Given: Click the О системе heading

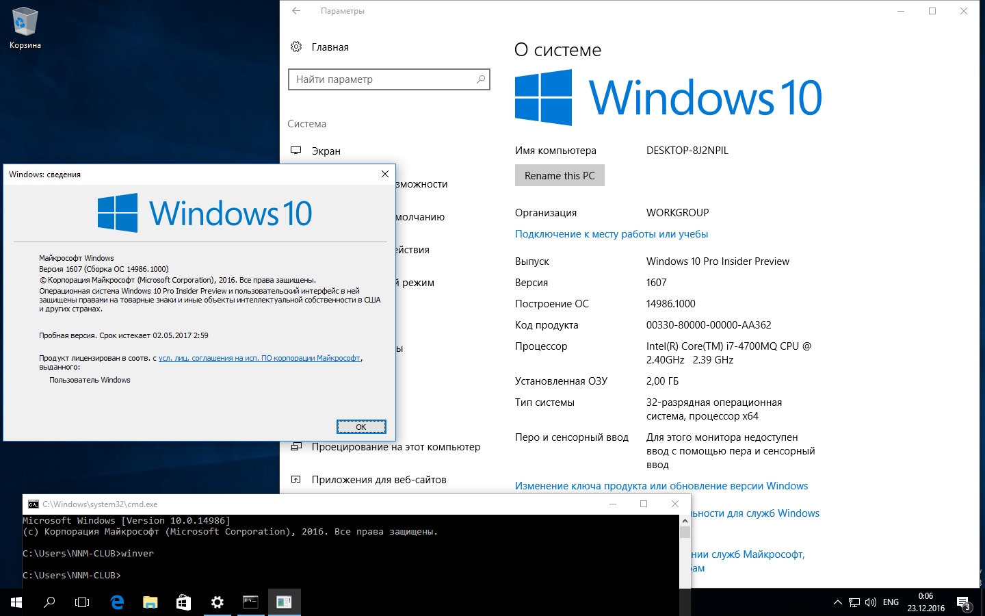Looking at the screenshot, I should click(557, 50).
